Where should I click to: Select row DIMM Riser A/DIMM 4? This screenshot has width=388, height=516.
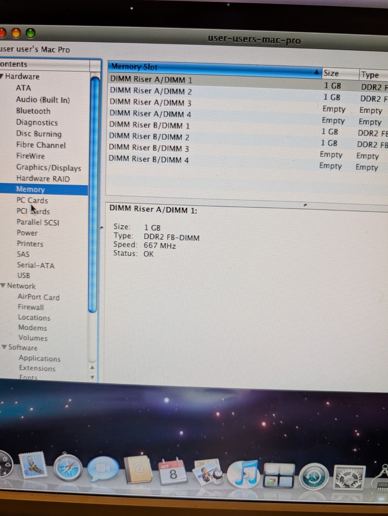(x=248, y=117)
